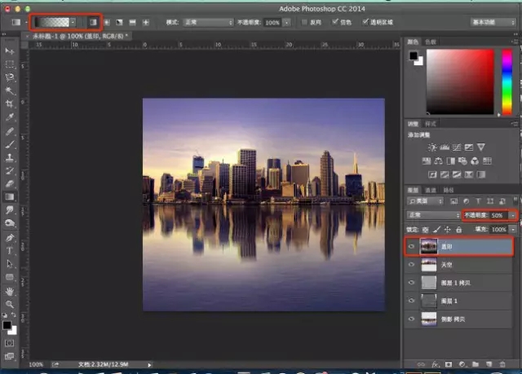The image size is (522, 374).
Task: Switch to the Swatches tab beside Color
Action: 431,42
